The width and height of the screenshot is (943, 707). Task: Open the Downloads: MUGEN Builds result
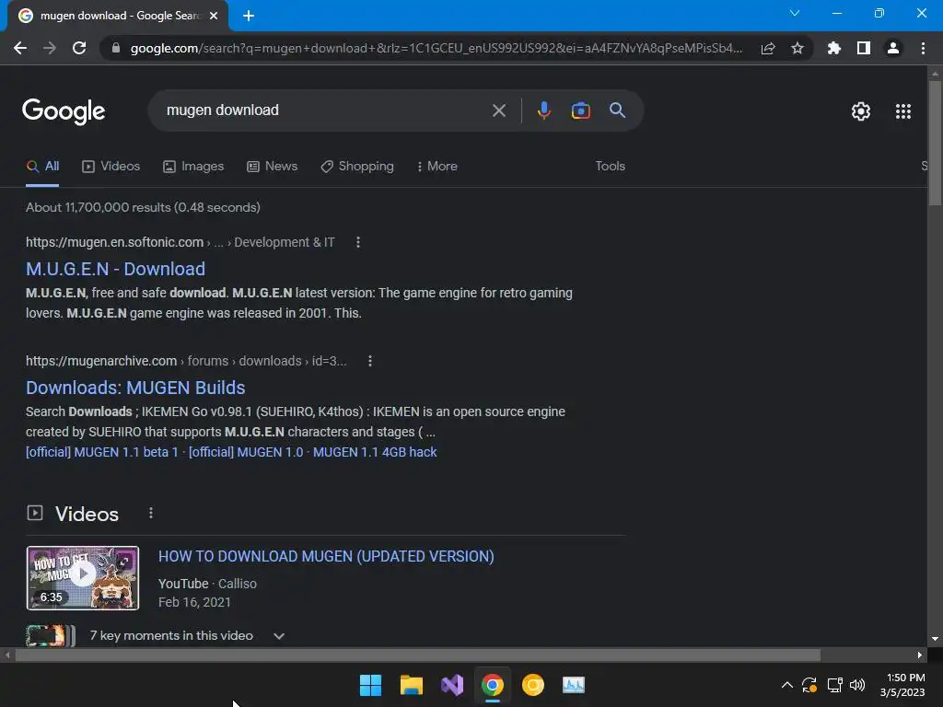(x=135, y=388)
